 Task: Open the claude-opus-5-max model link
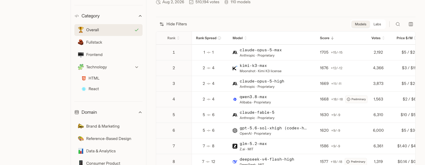[x=261, y=50]
